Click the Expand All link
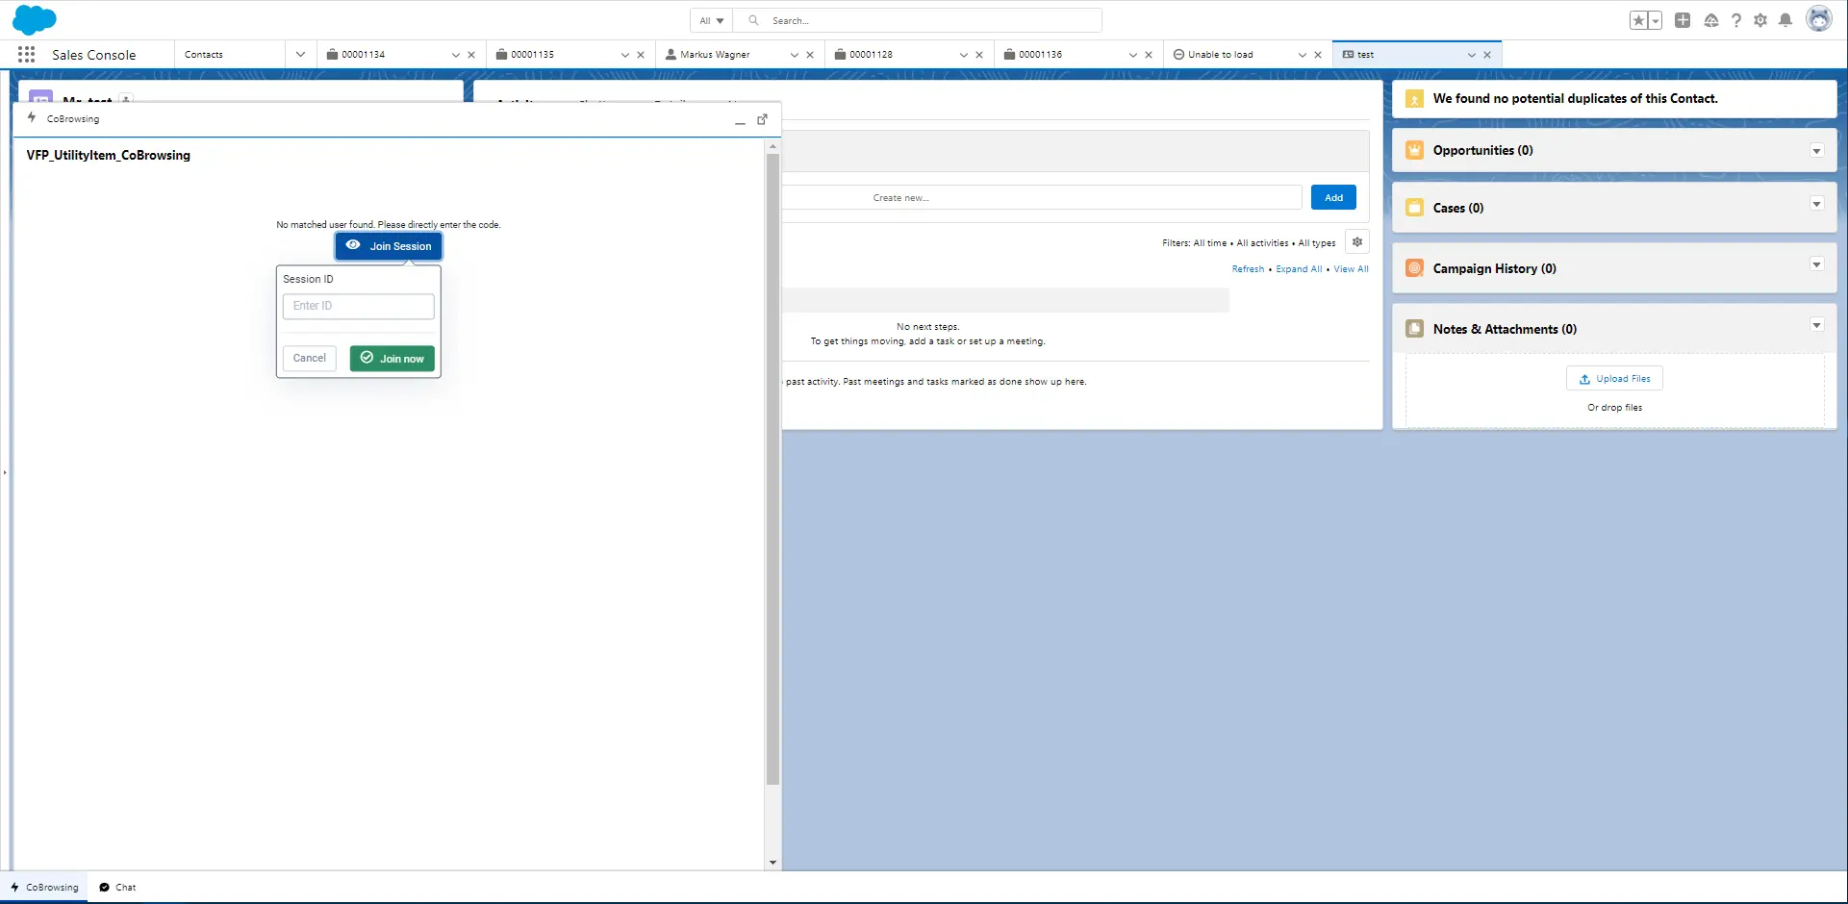1848x904 pixels. 1299,269
